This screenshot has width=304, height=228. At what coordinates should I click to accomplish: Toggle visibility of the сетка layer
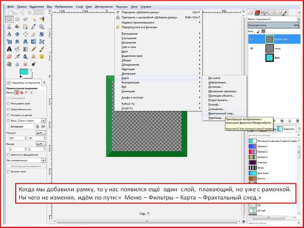251,49
